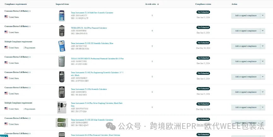Open TI-30X IIS Solar Scientific Calculator link
The height and width of the screenshot is (137, 273).
92,120
